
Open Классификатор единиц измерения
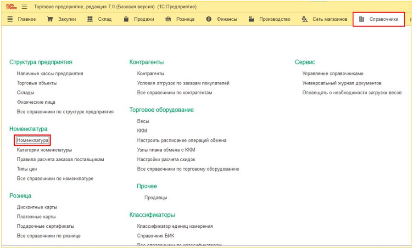click(175, 226)
